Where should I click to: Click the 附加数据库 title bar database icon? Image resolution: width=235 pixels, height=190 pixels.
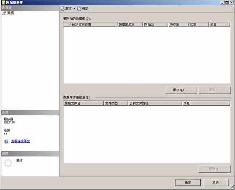(x=3, y=3)
